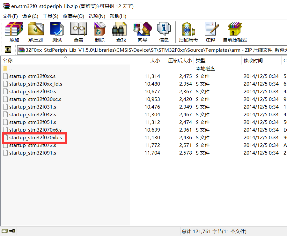Sort by the 大小 column header
Image resolution: width=287 pixels, height=236 pixels.
point(155,60)
